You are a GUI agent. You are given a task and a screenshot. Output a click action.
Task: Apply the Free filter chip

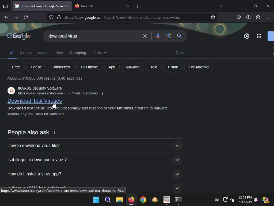click(16, 67)
